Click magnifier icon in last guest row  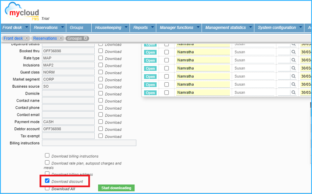(x=293, y=92)
